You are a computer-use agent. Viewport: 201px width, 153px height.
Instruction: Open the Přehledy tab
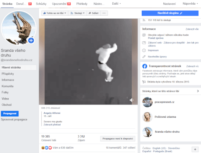pyautogui.click(x=82, y=4)
